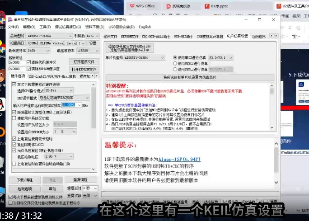Image resolution: width=309 pixels, height=221 pixels.
Task: Open the WPS Office home tab
Action: pyautogui.click(x=142, y=6)
